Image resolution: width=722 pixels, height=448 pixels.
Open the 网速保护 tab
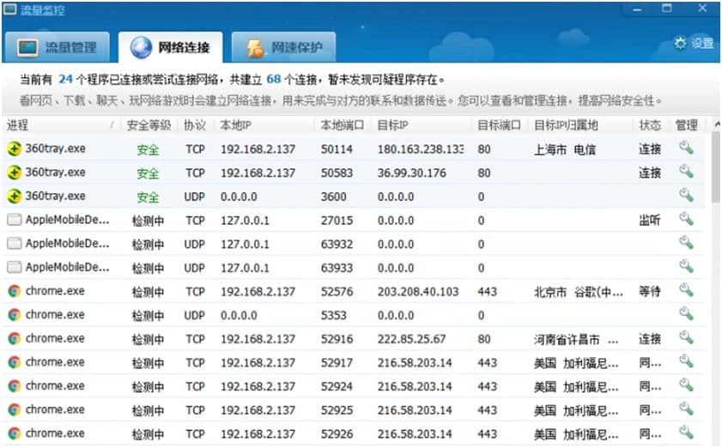283,47
